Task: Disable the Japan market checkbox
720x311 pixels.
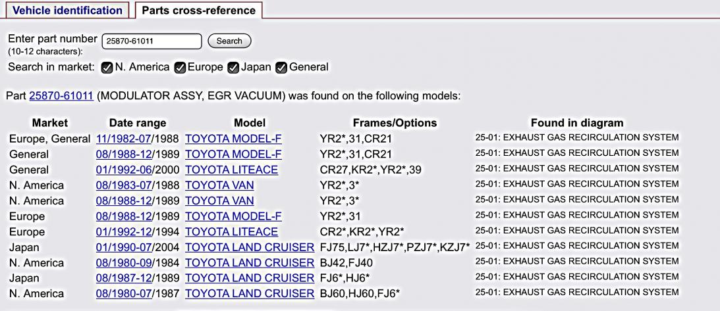Action: point(233,67)
